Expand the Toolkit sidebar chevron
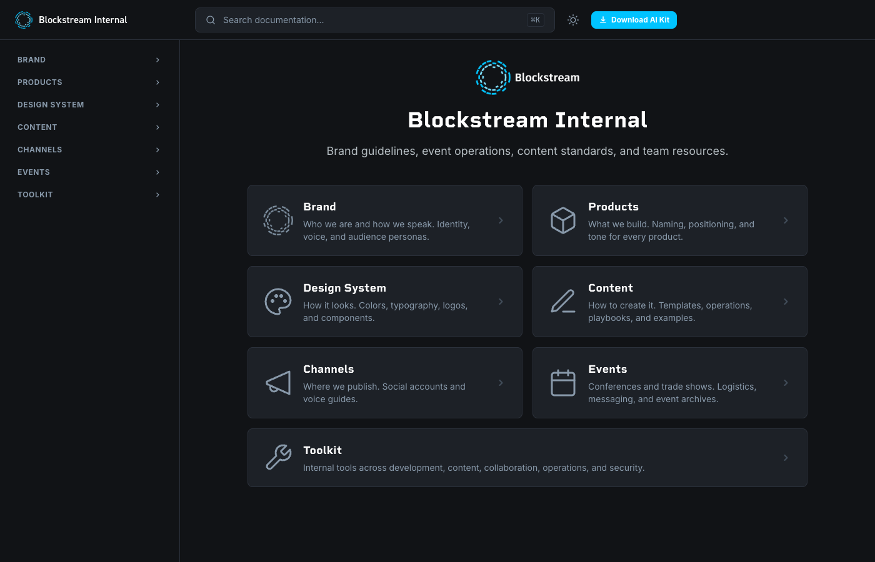The image size is (875, 562). pos(157,195)
